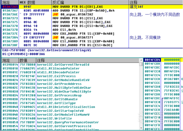
Task: Select stack address 0014FCF8
Action: (152, 125)
